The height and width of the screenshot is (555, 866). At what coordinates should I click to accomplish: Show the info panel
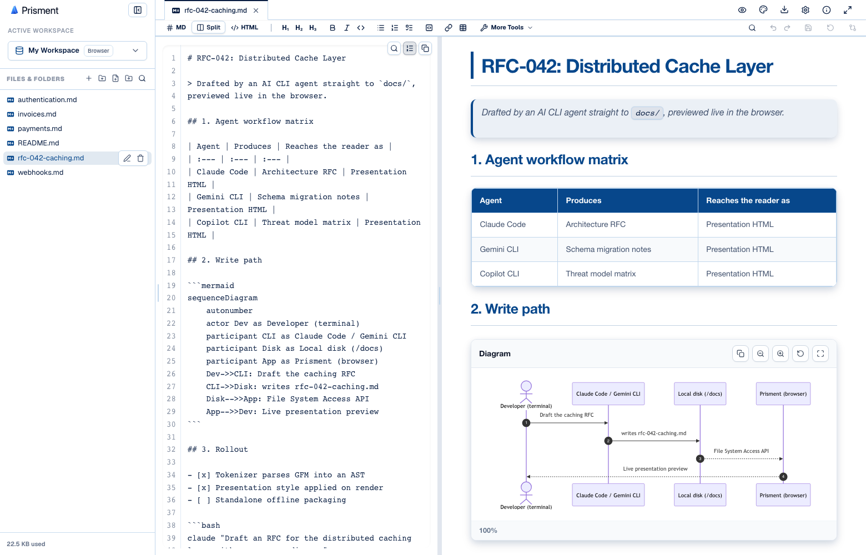[x=827, y=10]
